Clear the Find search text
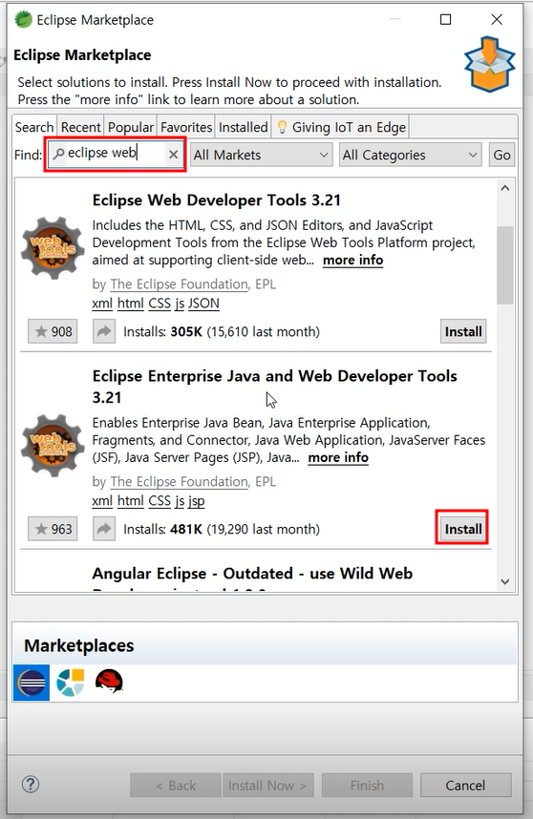Viewport: 533px width, 819px height. [174, 154]
